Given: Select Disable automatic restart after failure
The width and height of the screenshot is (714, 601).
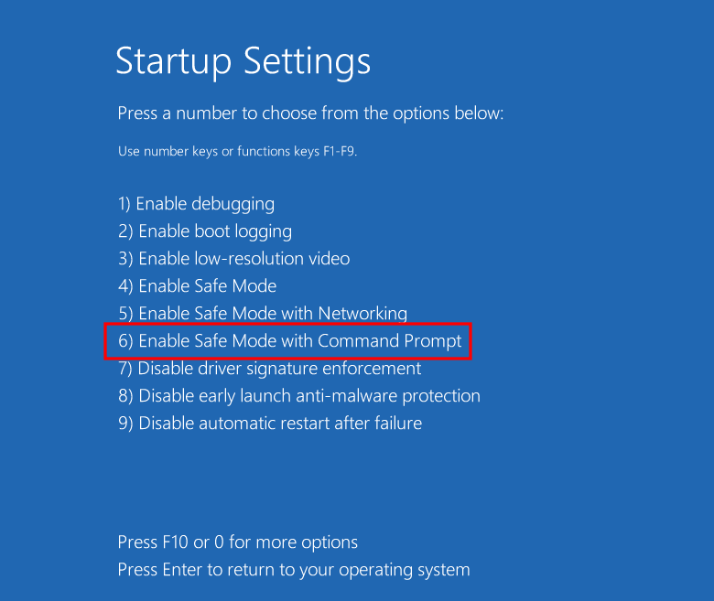Looking at the screenshot, I should coord(269,424).
